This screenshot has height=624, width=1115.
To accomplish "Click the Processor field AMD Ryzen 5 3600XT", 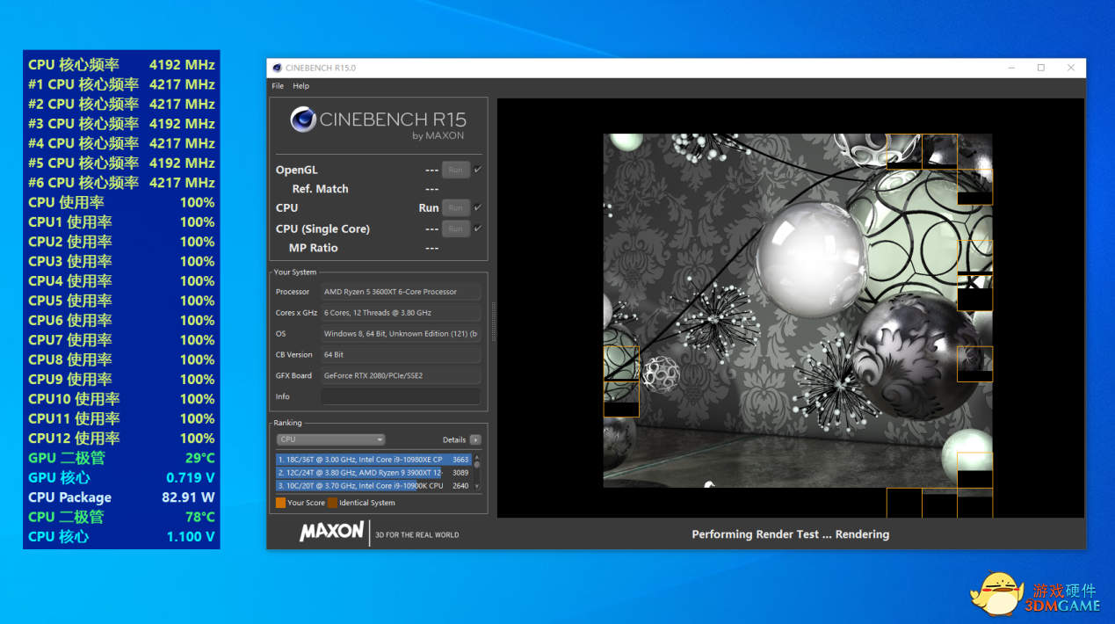I will coord(401,292).
